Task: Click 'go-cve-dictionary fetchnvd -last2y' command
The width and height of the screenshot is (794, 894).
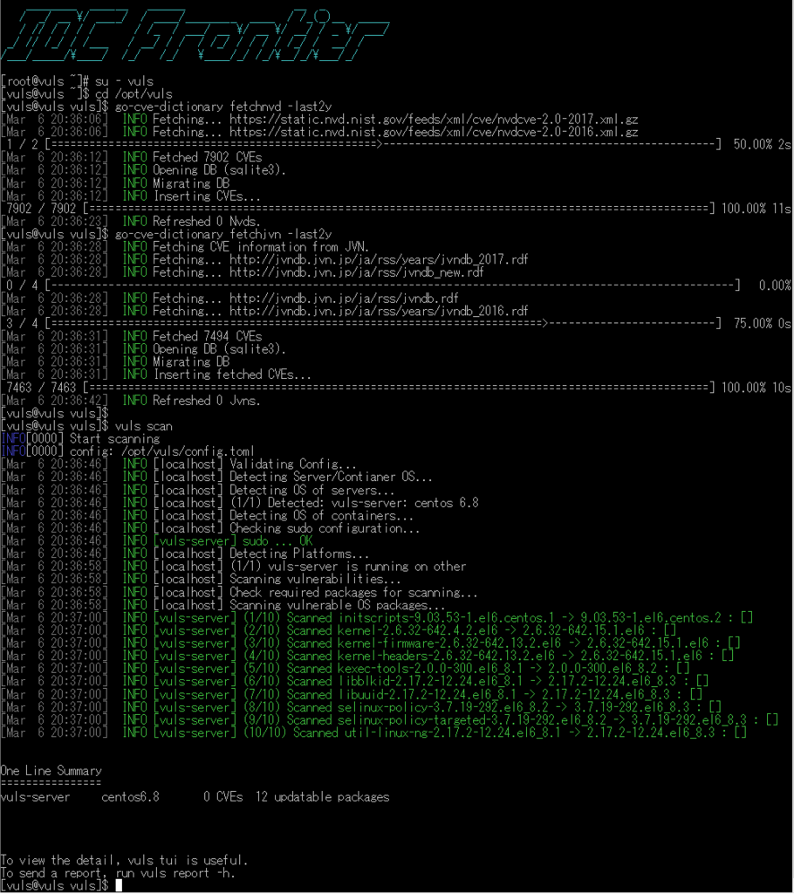Action: (x=223, y=107)
